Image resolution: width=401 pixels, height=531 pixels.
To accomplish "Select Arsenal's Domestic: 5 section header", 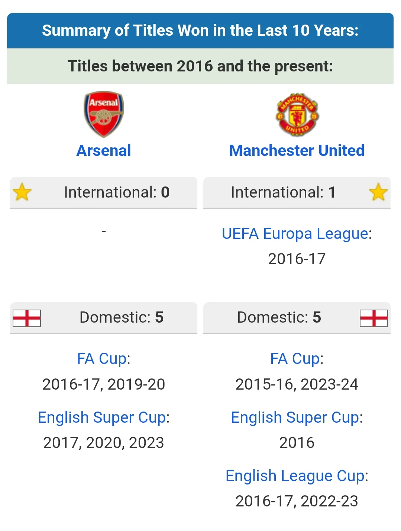I will click(122, 317).
